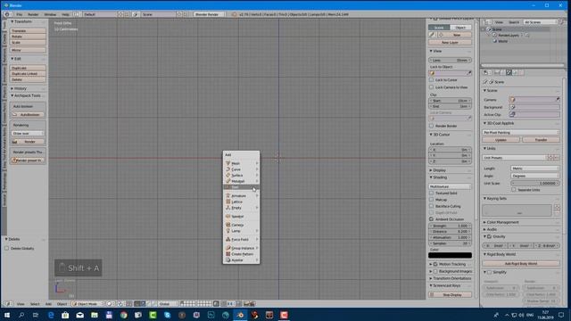Open Chrome from the taskbar
Screen dimensions: 571x321
coord(124,315)
